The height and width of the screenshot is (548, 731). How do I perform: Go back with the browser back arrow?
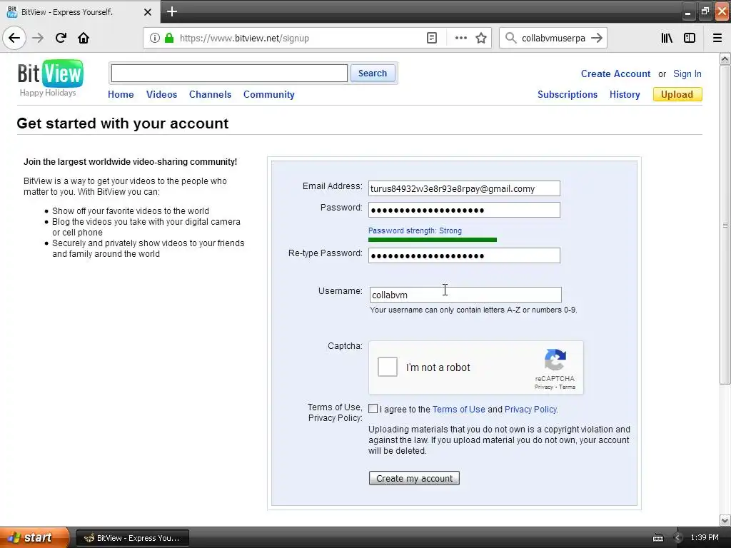pyautogui.click(x=14, y=38)
